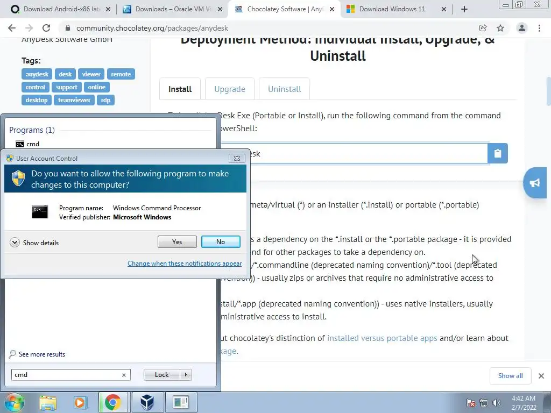Click the share page icon in address bar
551x413 pixels.
(483, 28)
